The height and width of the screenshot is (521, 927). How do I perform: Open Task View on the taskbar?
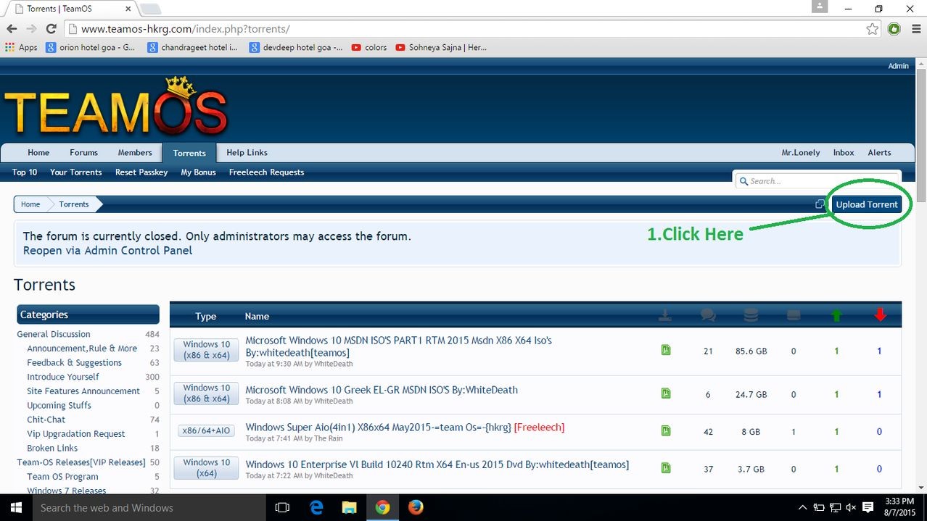282,508
